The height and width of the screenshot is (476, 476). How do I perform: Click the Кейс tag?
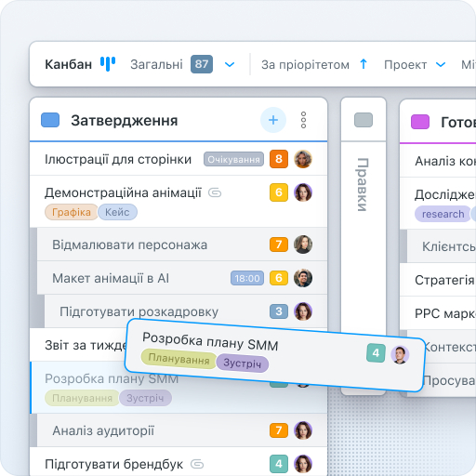tap(117, 212)
